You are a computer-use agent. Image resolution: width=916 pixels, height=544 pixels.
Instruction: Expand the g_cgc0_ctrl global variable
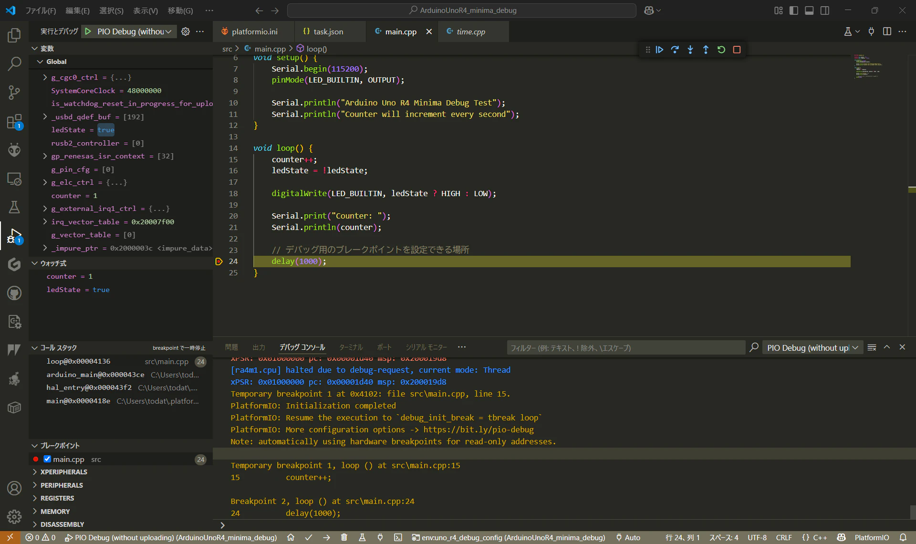(45, 77)
